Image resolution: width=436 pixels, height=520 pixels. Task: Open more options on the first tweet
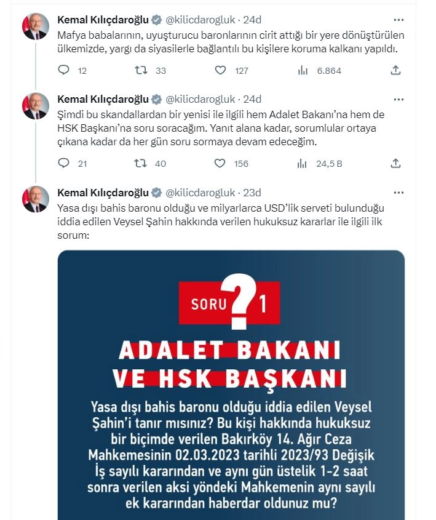pyautogui.click(x=398, y=20)
